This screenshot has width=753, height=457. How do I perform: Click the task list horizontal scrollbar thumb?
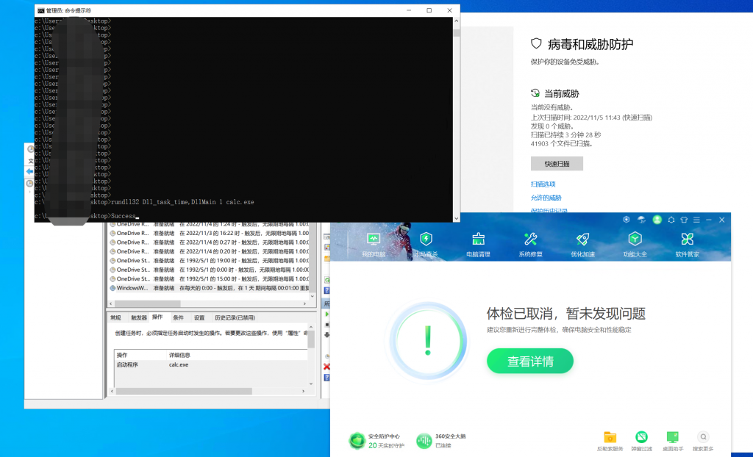[x=147, y=304]
